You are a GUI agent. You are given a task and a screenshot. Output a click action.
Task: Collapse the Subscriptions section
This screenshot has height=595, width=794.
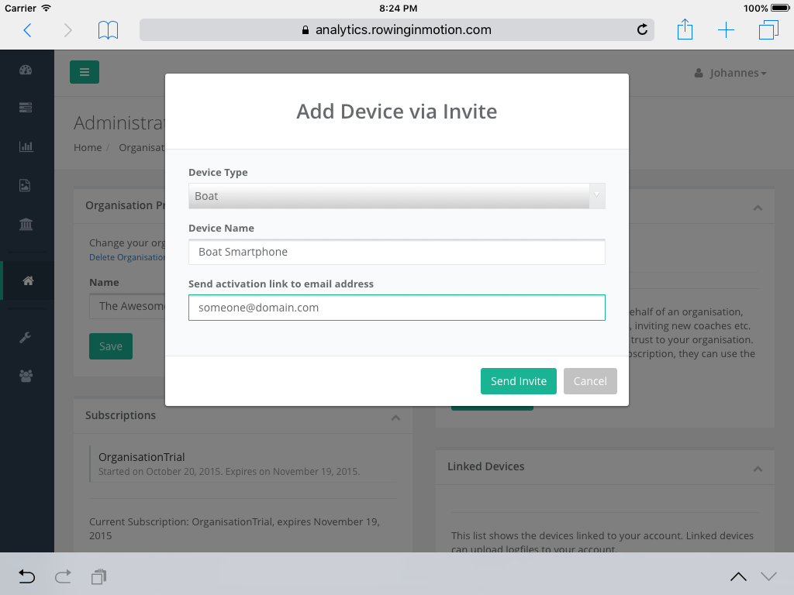tap(396, 418)
